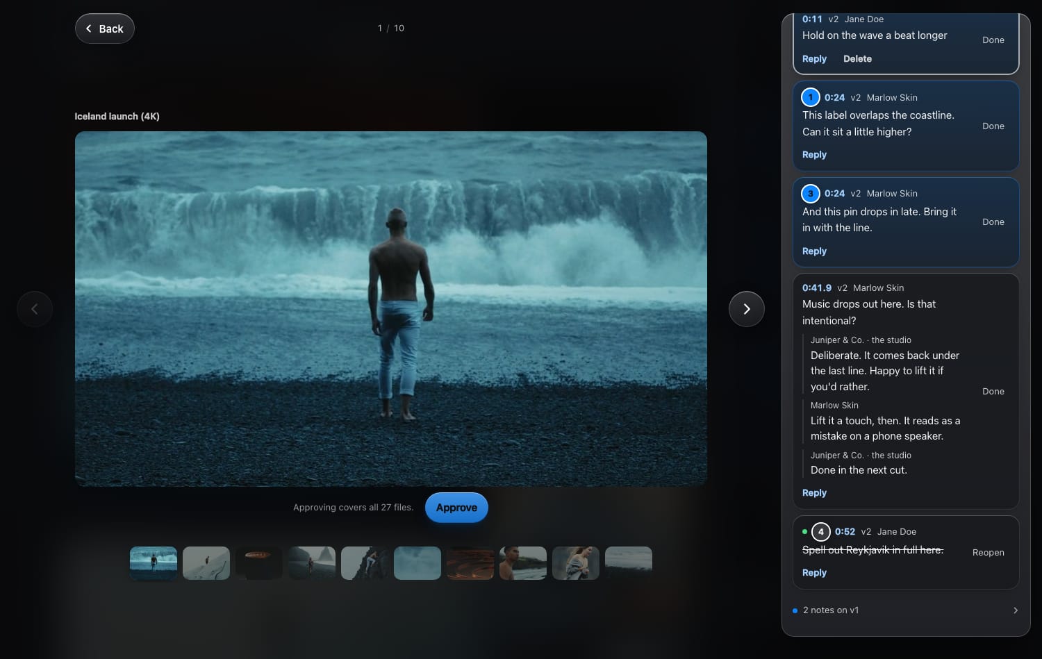1042x659 pixels.
Task: Click the reply text 'Done in the next cut.'
Action: (x=859, y=470)
